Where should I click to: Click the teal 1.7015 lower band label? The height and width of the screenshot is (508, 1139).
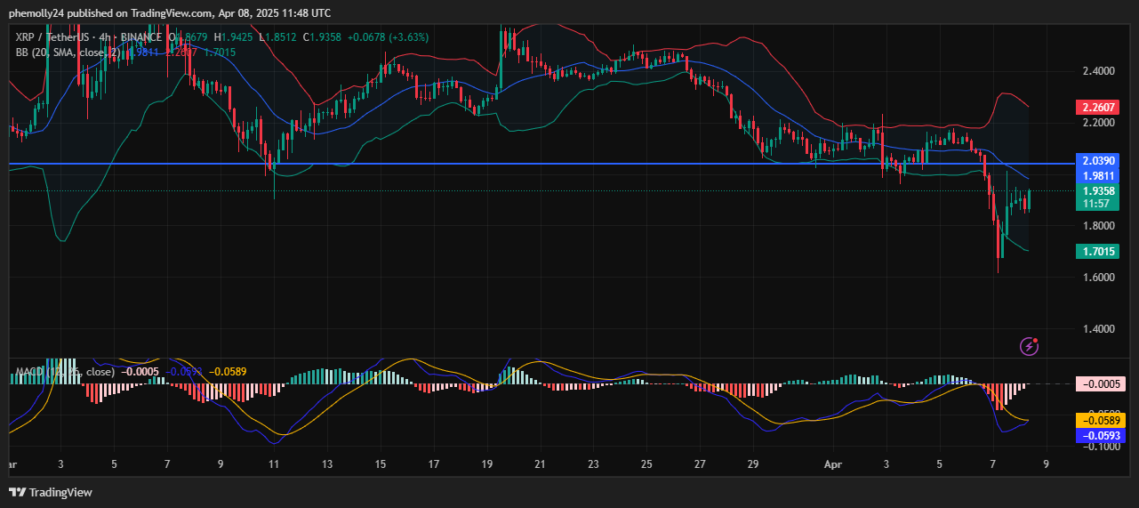pos(1101,253)
